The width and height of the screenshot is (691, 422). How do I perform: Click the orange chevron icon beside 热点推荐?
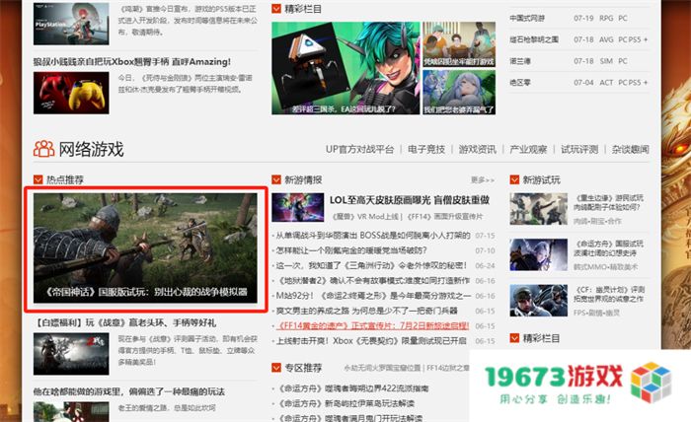pos(38,179)
